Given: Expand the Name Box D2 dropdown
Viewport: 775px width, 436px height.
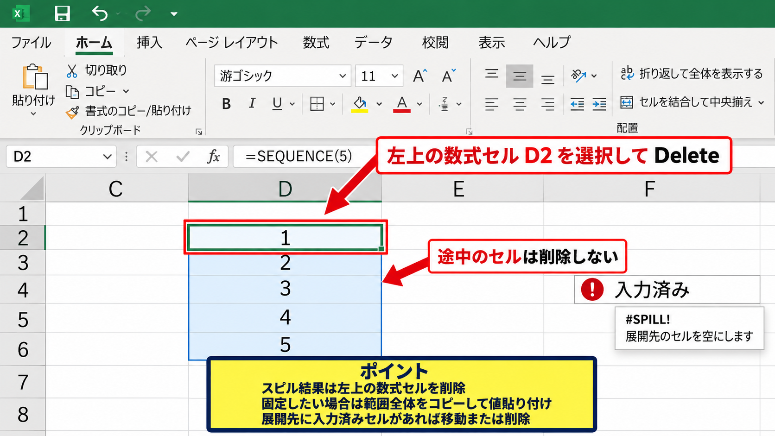Looking at the screenshot, I should pos(107,157).
